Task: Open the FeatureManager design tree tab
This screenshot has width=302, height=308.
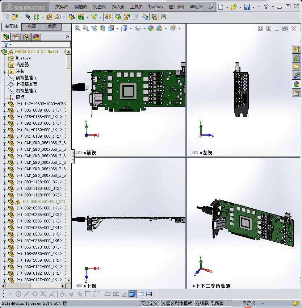Action: [x=6, y=37]
